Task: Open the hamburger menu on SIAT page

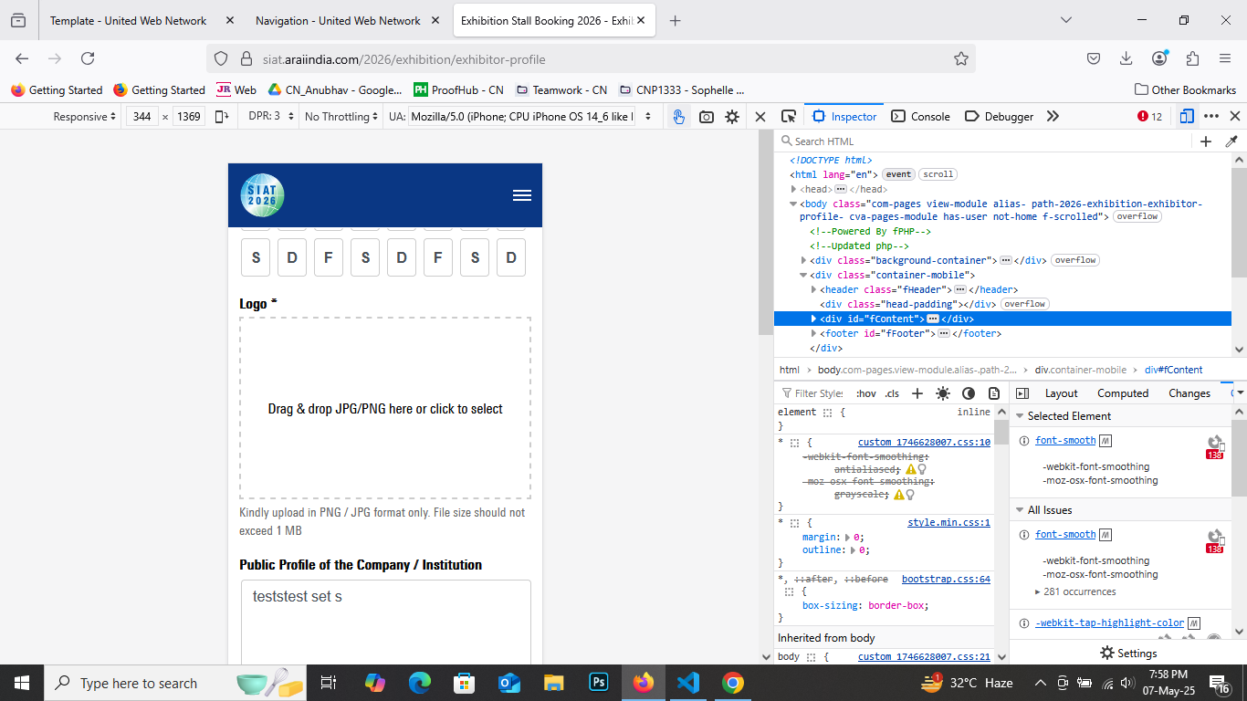Action: (x=522, y=195)
